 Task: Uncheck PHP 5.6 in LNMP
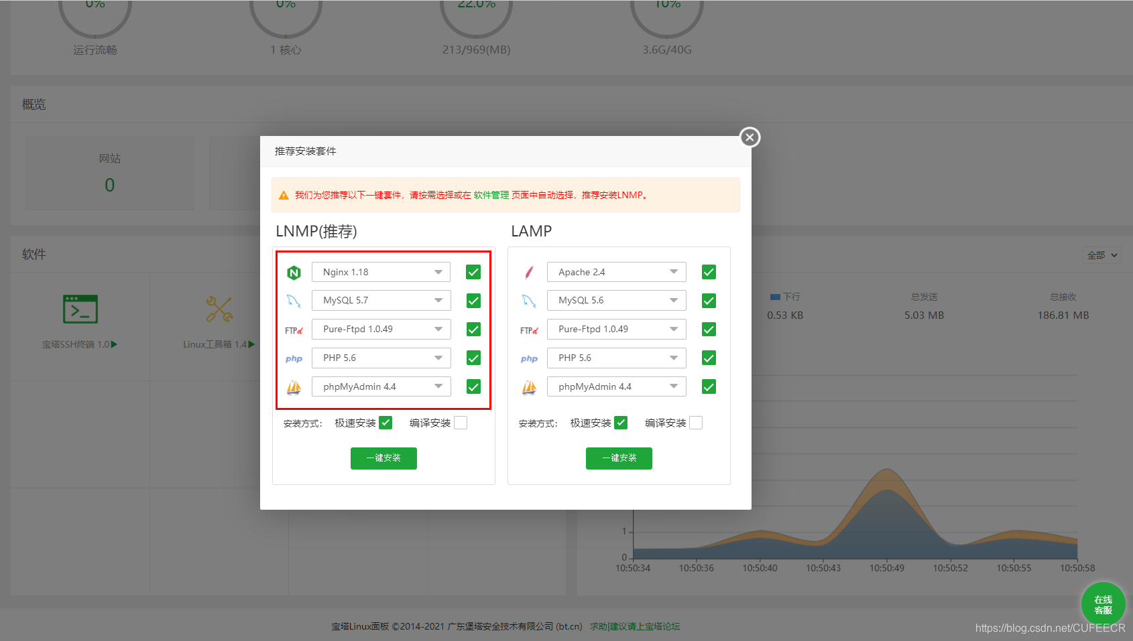click(473, 358)
